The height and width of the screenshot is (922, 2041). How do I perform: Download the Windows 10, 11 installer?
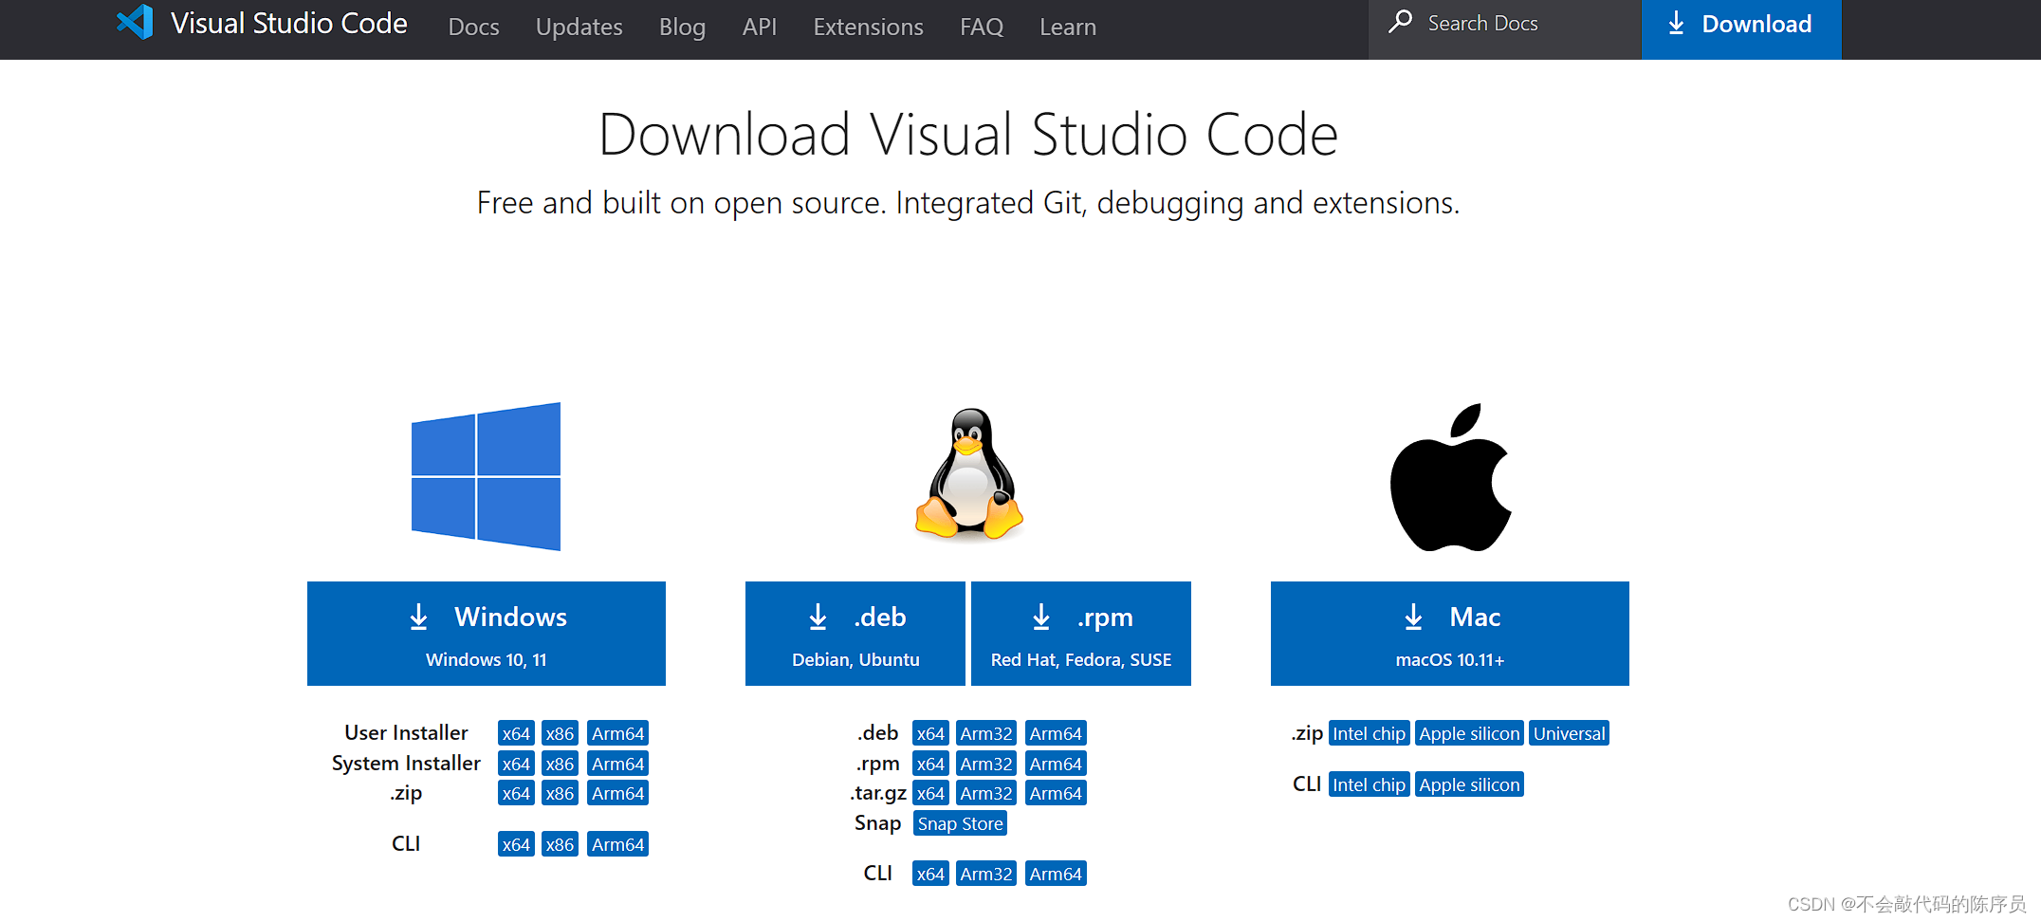tap(487, 634)
